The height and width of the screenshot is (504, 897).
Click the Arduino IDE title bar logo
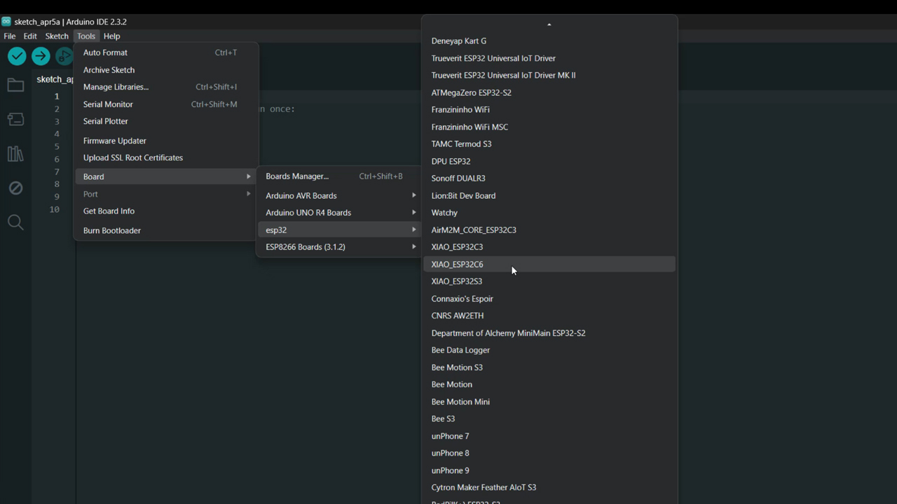coord(6,22)
